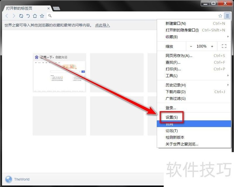
Task: Click the back navigation arrow
Action: [x=7, y=16]
